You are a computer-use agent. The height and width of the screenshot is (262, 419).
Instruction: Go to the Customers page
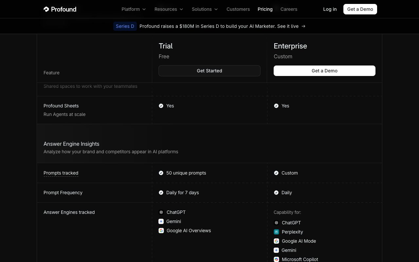pyautogui.click(x=238, y=9)
